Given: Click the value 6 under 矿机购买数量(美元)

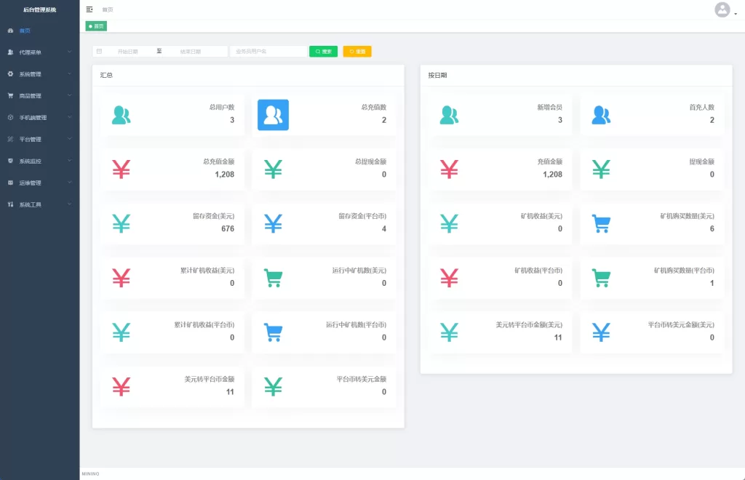Looking at the screenshot, I should pyautogui.click(x=712, y=229).
